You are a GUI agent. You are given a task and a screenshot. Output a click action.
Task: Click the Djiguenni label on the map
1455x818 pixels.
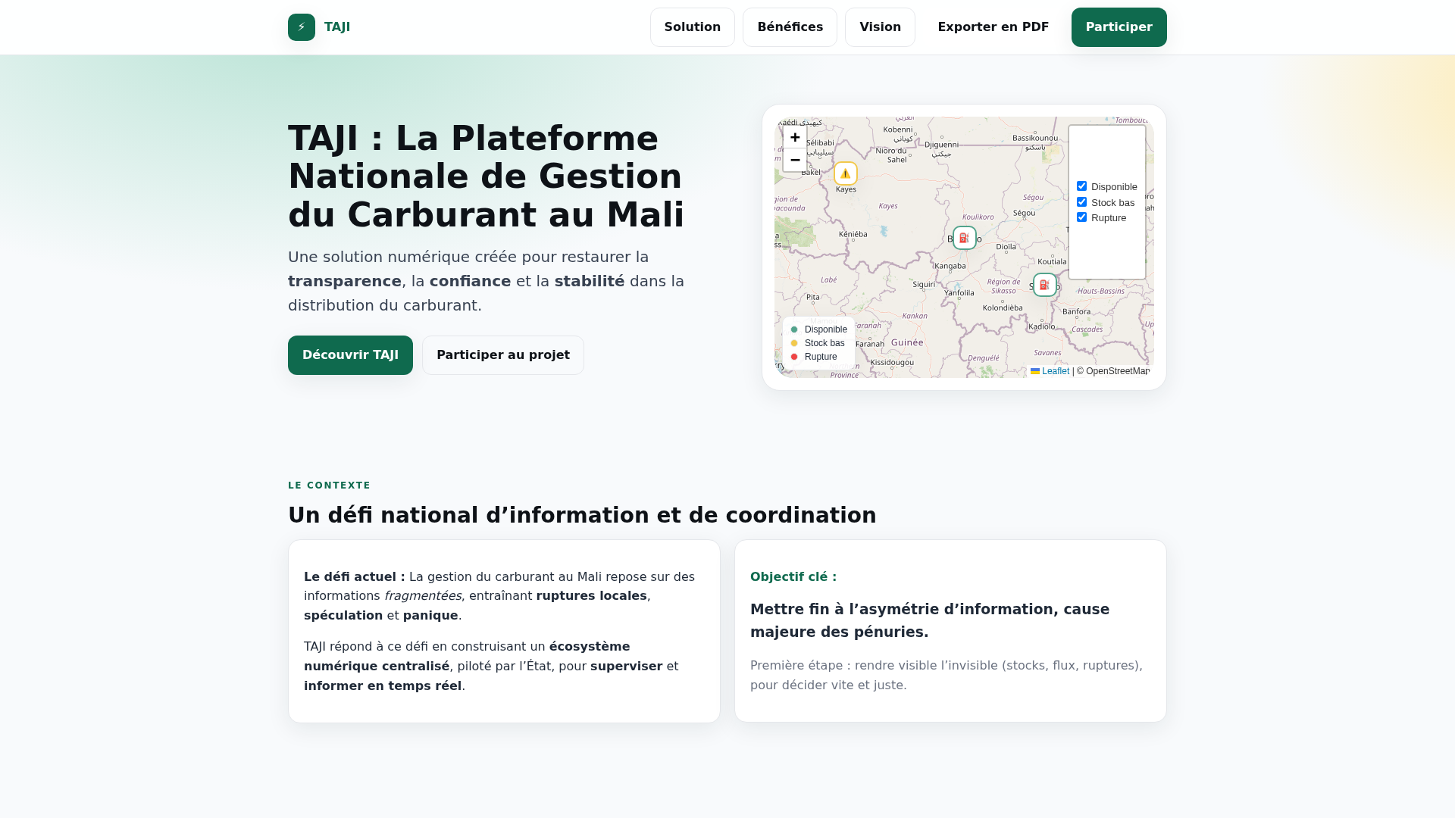tap(941, 145)
